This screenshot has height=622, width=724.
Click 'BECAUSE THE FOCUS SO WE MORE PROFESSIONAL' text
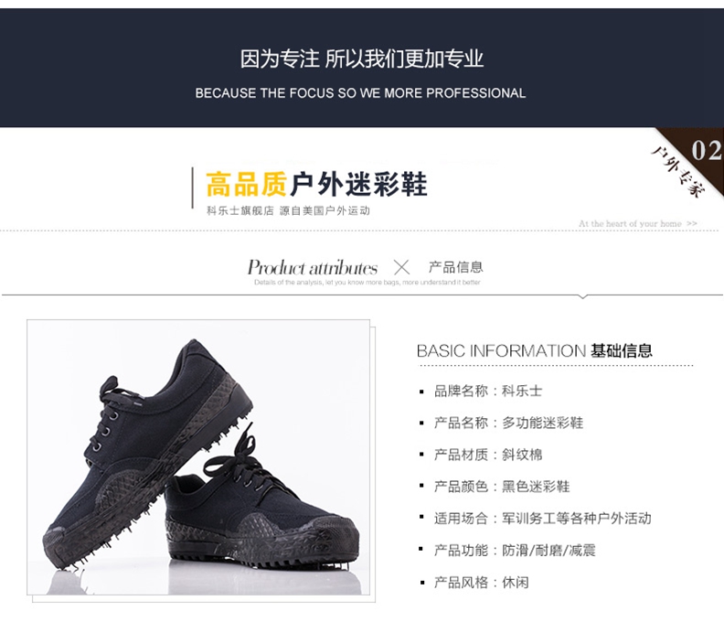[x=360, y=93]
